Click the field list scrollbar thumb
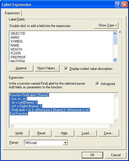This screenshot has width=129, height=161. [x=115, y=40]
